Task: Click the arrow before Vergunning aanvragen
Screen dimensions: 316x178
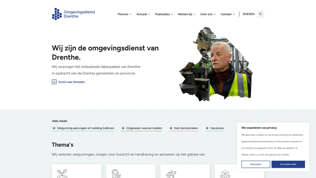Action: 54,128
